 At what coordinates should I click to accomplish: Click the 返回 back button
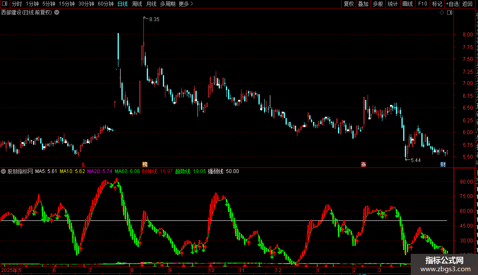[467, 4]
